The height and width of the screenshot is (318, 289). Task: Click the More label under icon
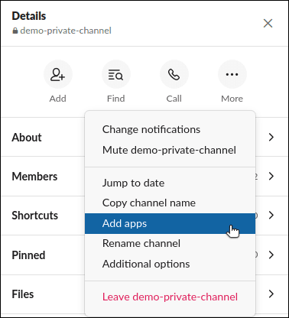click(232, 99)
